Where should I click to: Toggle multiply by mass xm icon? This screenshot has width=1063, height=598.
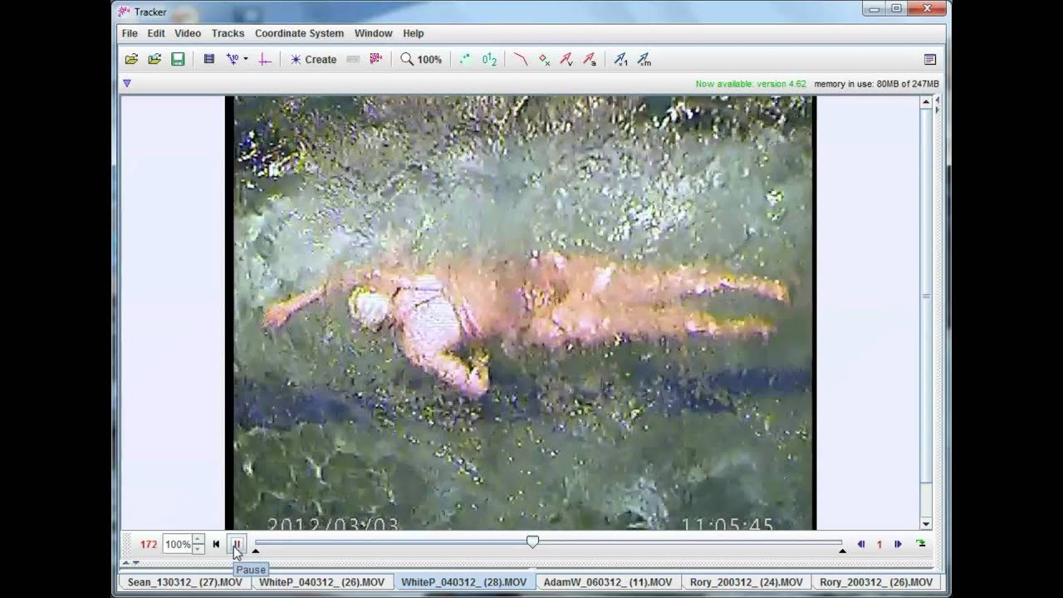coord(644,59)
